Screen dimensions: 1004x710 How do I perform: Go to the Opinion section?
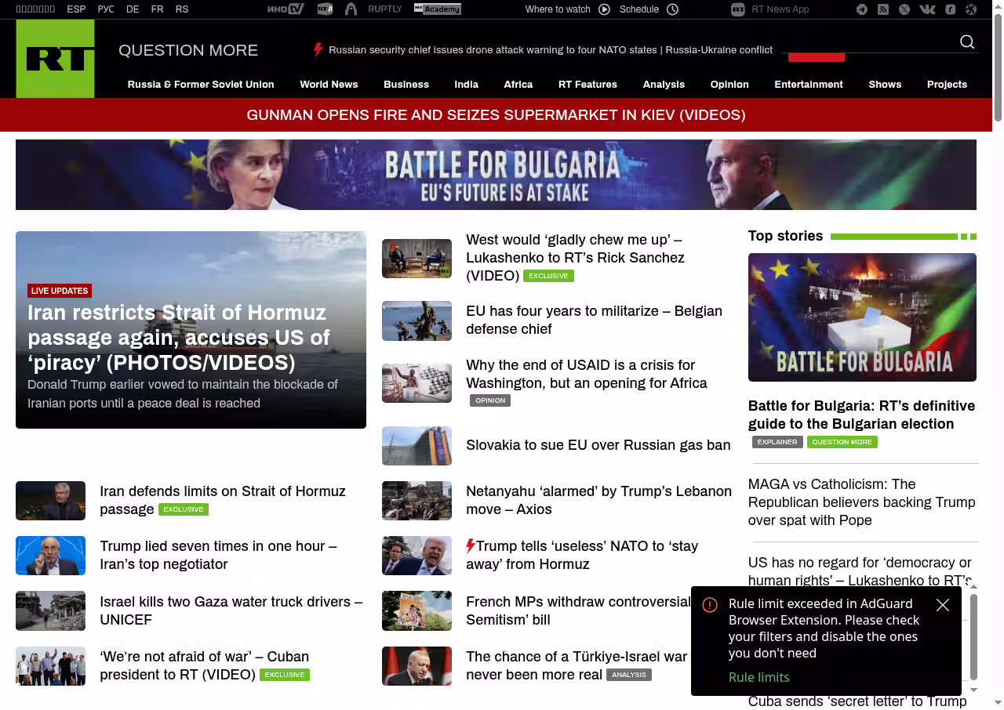tap(729, 85)
